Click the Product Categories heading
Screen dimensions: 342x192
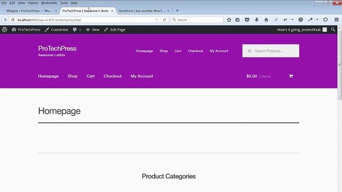pyautogui.click(x=169, y=177)
